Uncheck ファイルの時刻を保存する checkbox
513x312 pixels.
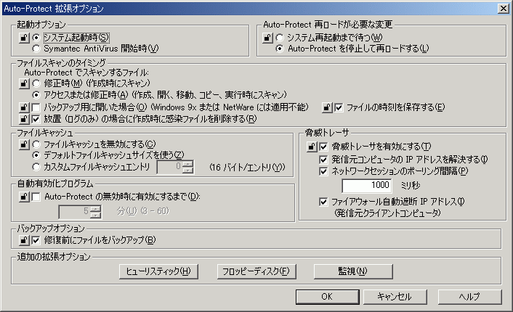339,107
